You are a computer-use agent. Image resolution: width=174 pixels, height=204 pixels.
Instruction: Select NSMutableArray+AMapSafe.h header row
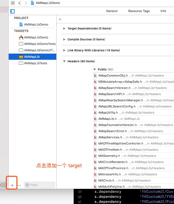tap(133, 82)
